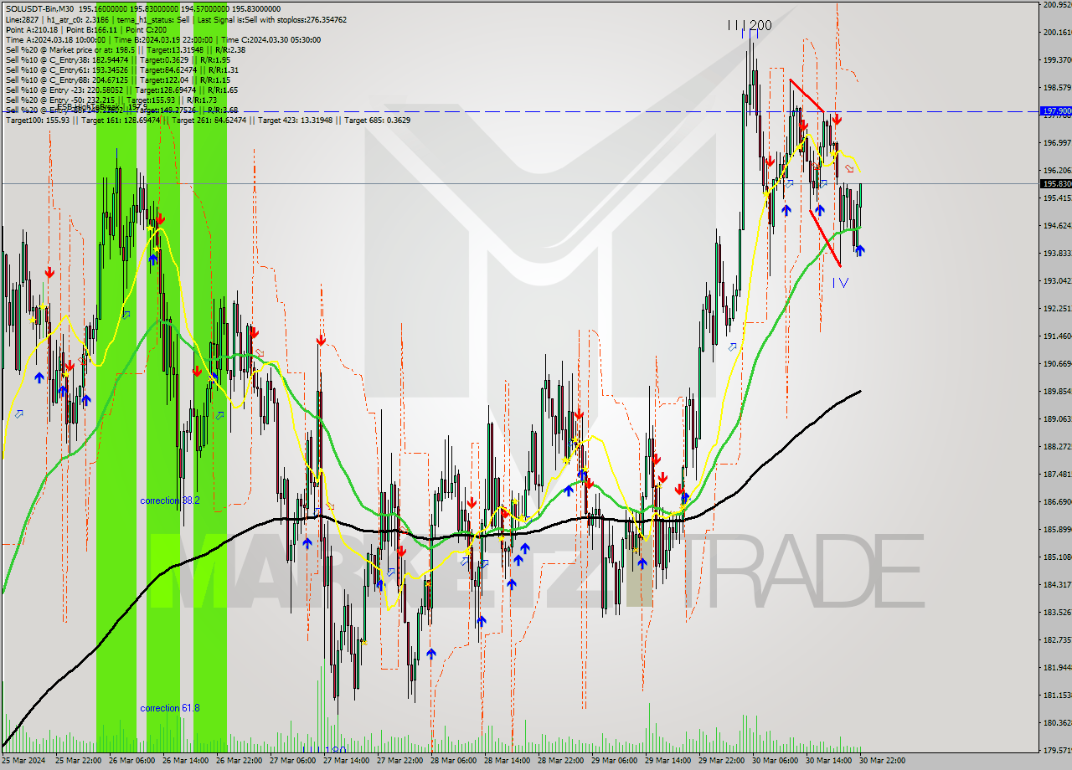Screen dimensions: 1072x770
Task: Select the 195.415 price axis label
Action: [x=1057, y=198]
